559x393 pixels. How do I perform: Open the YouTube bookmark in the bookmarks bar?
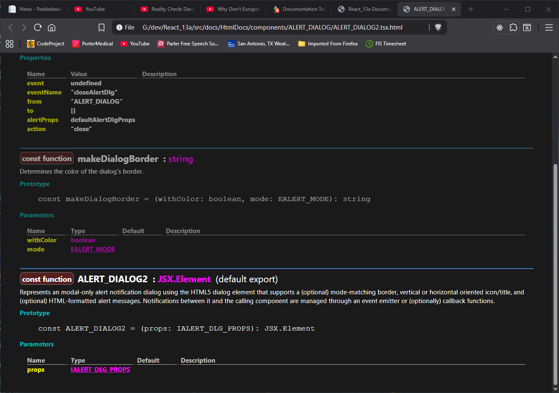[135, 44]
